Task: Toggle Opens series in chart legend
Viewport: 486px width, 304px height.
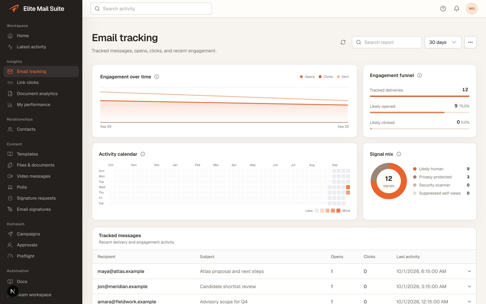Action: [x=307, y=77]
